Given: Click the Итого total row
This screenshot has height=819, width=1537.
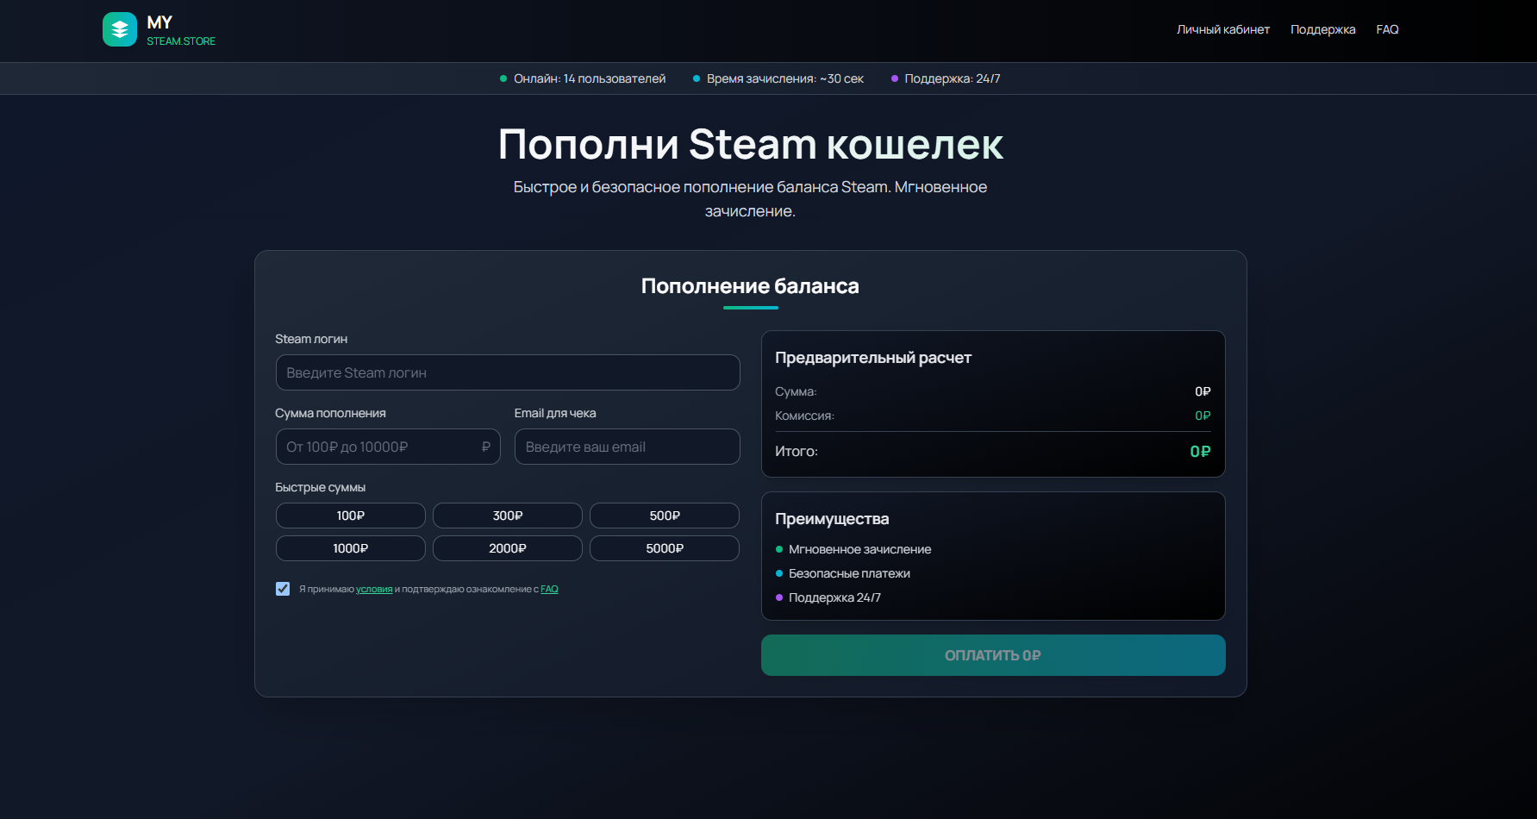Looking at the screenshot, I should click(x=993, y=451).
